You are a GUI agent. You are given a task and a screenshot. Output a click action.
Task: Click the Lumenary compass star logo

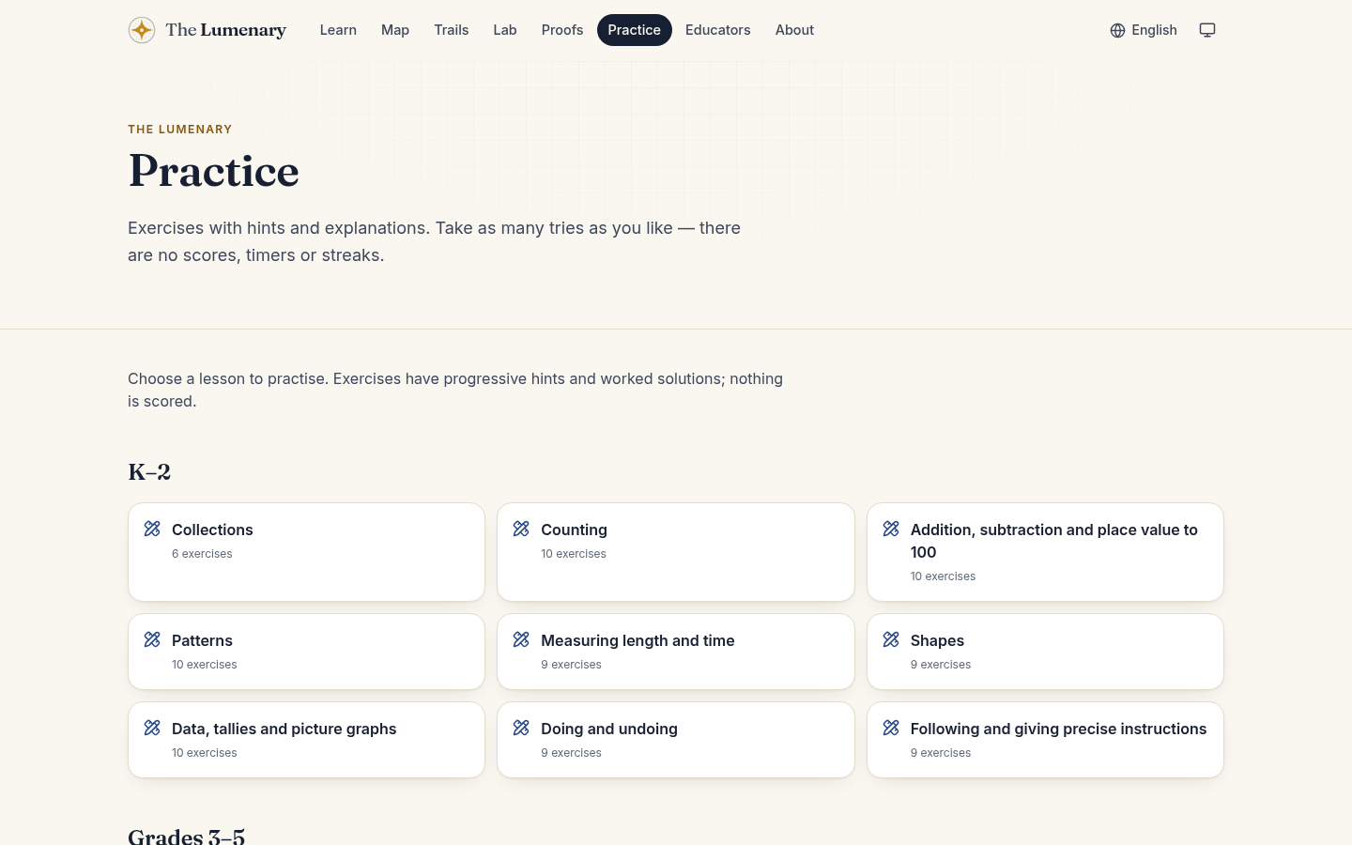point(142,30)
